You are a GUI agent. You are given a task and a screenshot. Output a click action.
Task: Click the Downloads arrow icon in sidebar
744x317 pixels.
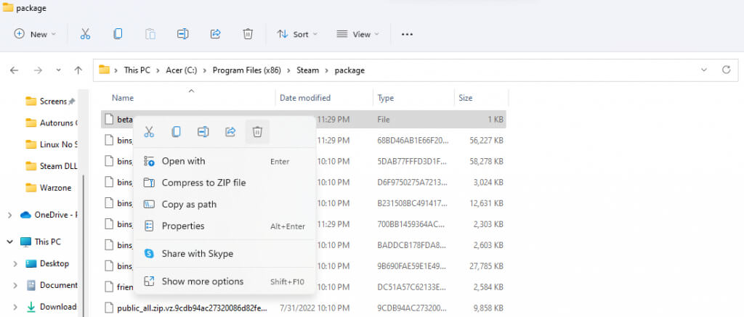click(31, 307)
